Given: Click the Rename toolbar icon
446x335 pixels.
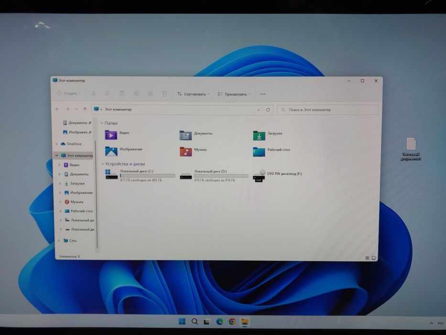Looking at the screenshot, I should click(136, 93).
